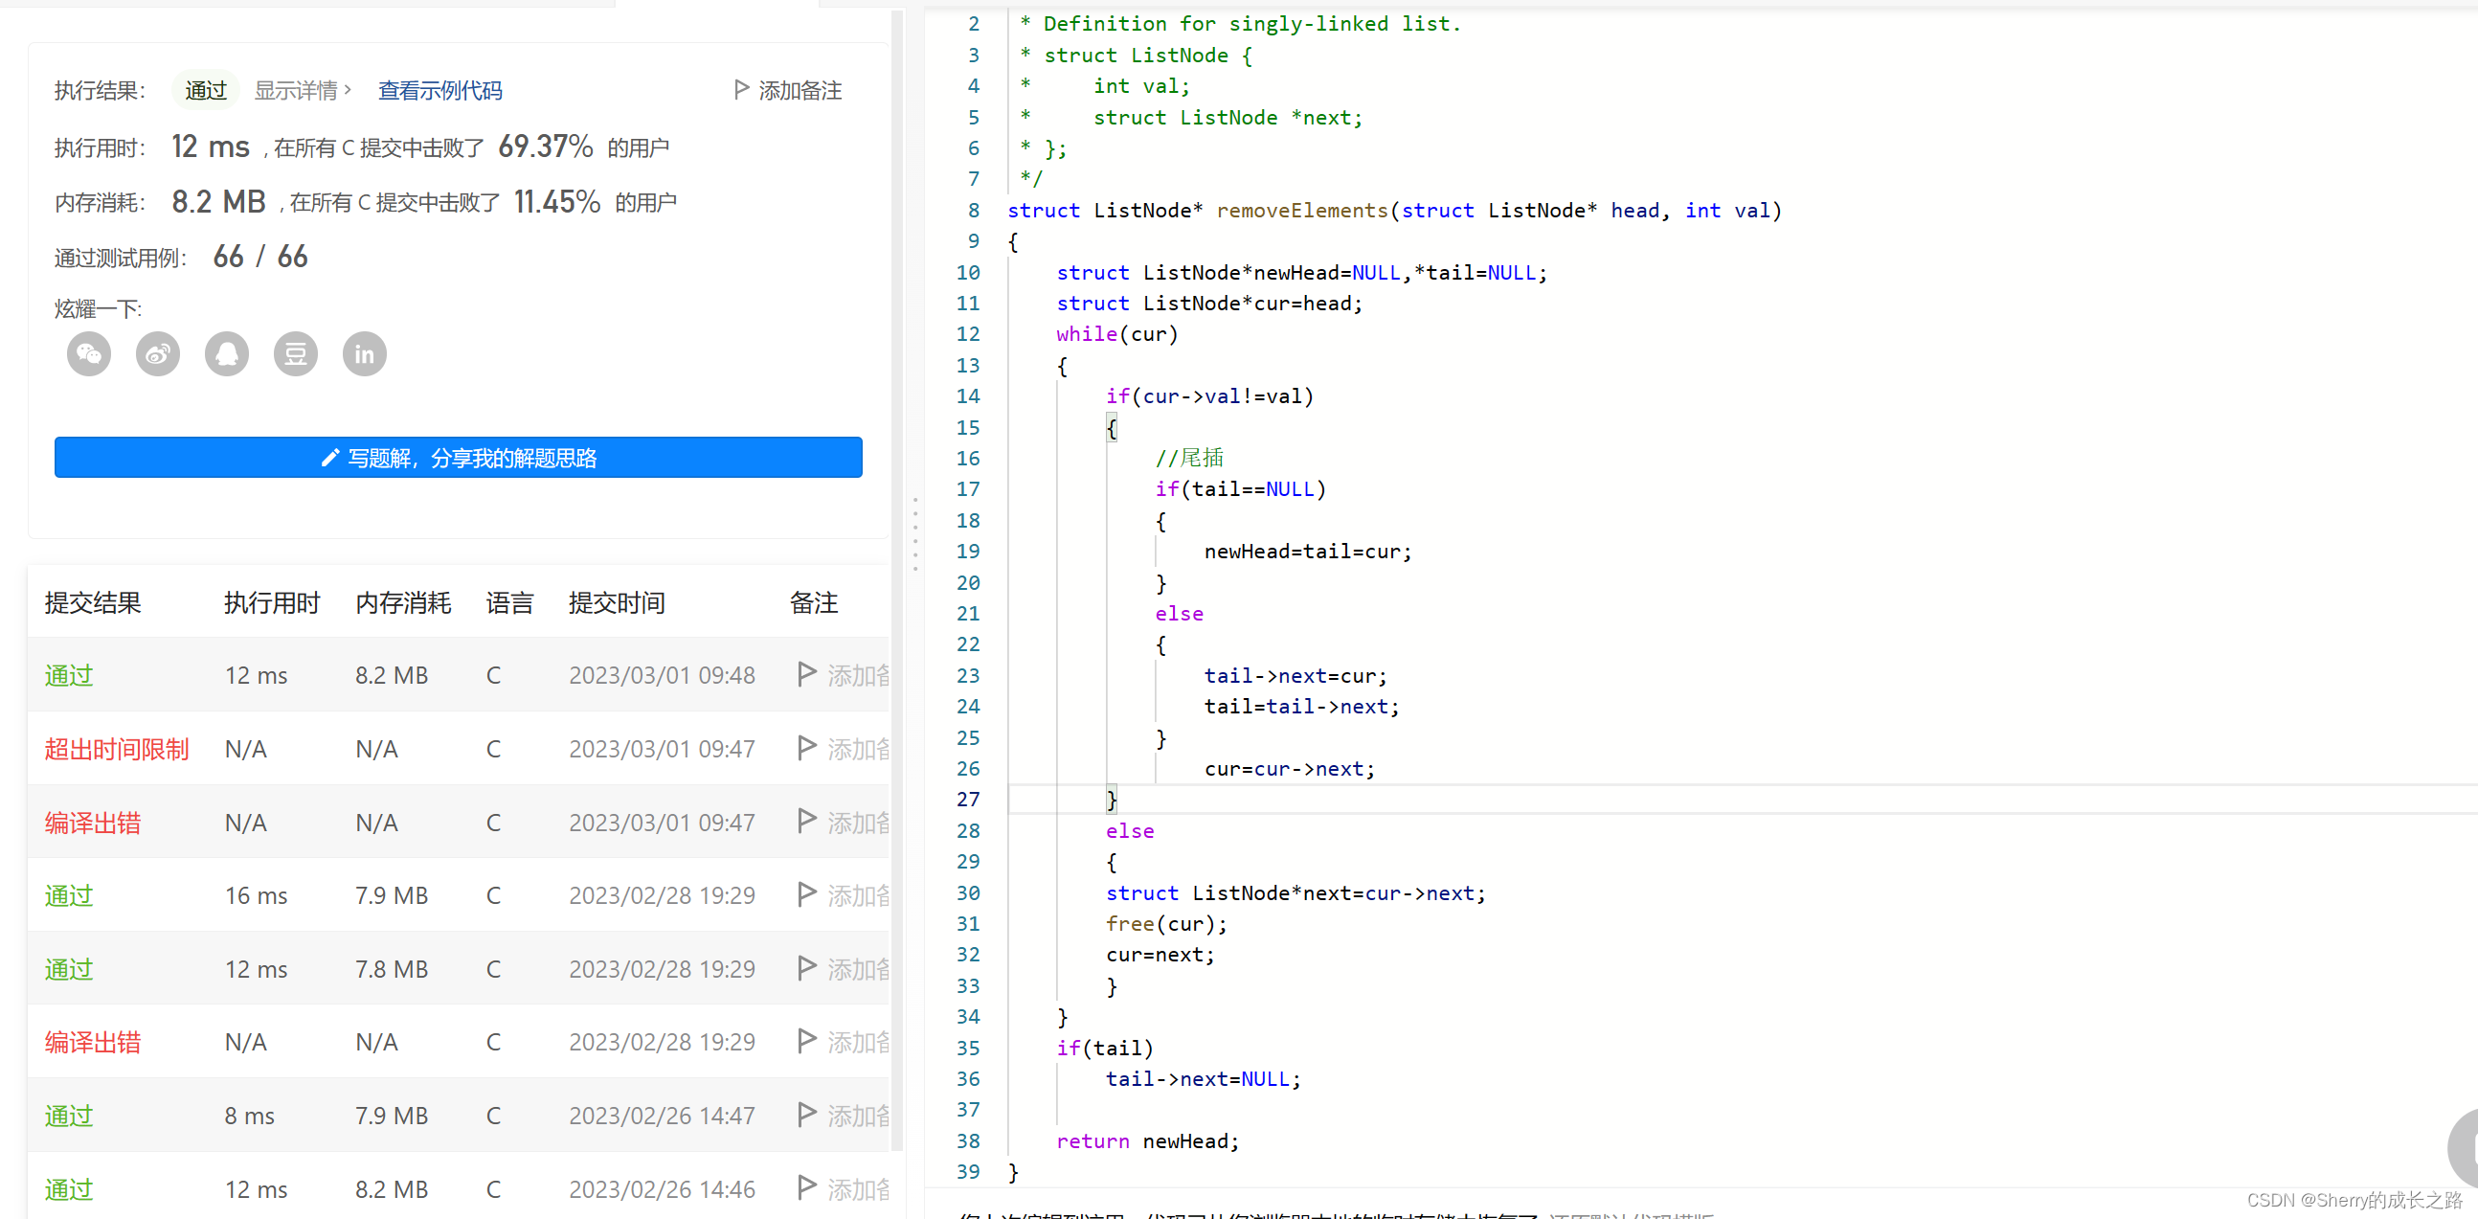2478x1219 pixels.
Task: Click 提交结果 column header
Action: pos(92,602)
